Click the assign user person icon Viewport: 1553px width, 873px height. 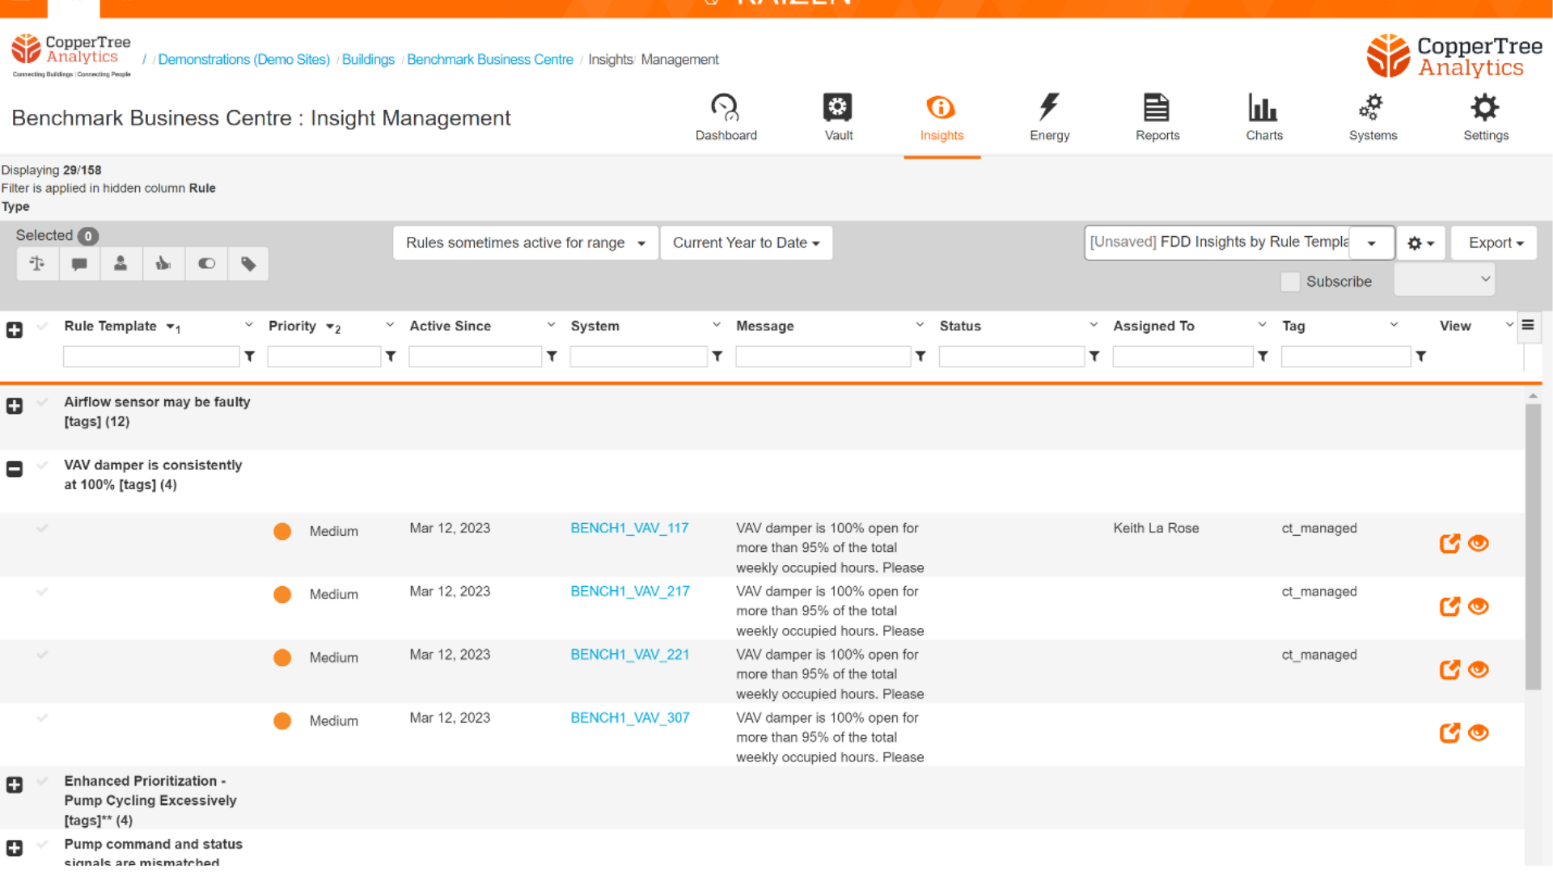click(121, 264)
